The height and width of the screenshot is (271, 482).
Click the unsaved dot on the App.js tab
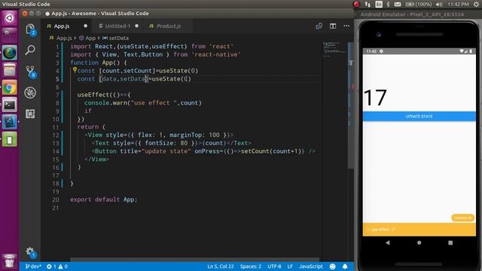85,26
